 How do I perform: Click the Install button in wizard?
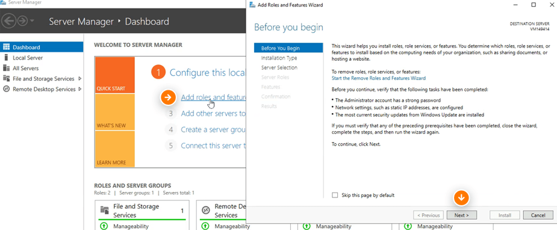pos(505,215)
